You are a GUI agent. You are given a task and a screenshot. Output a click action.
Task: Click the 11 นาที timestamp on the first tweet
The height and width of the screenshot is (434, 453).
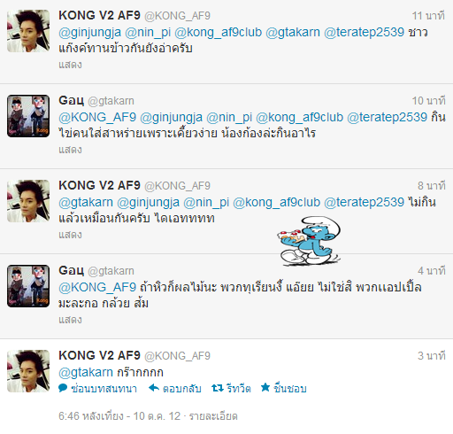(x=428, y=16)
